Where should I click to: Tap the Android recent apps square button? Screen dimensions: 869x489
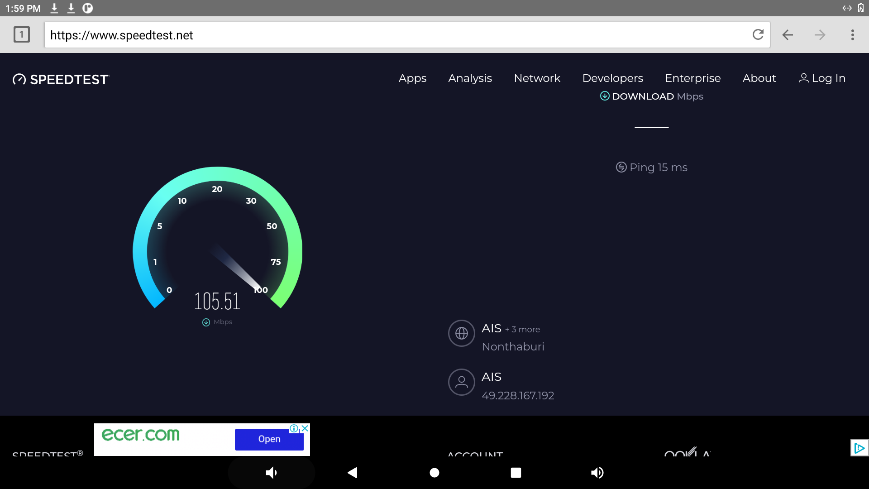[516, 473]
